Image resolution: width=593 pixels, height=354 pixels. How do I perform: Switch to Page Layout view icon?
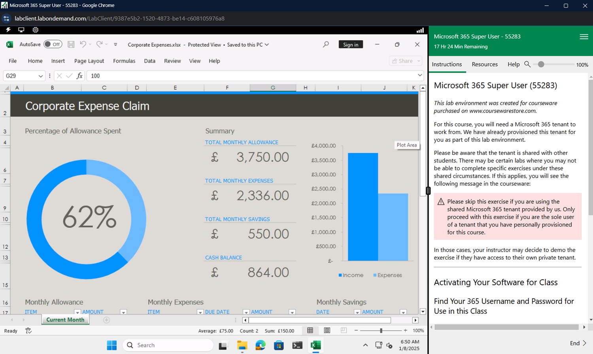327,330
